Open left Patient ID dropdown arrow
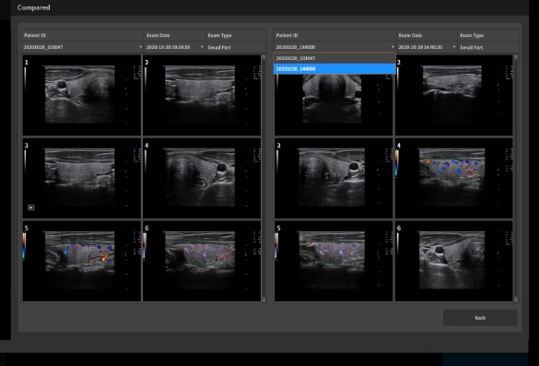539x366 pixels. [x=141, y=47]
